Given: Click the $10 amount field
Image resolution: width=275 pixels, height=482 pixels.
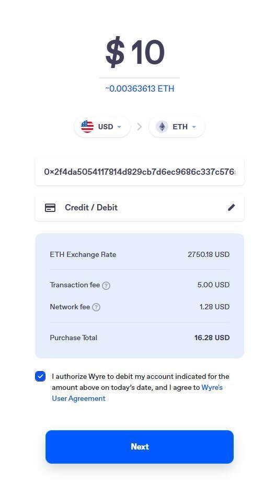Looking at the screenshot, I should (x=135, y=52).
